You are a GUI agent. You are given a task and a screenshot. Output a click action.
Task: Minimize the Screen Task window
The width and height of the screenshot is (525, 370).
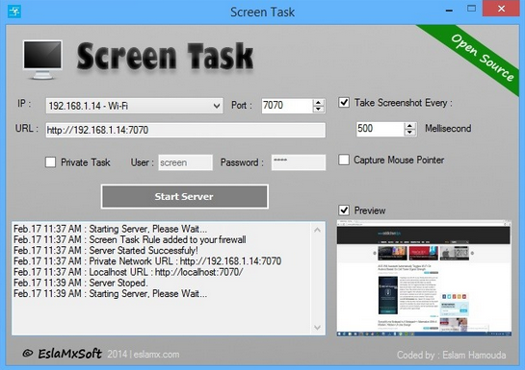449,11
